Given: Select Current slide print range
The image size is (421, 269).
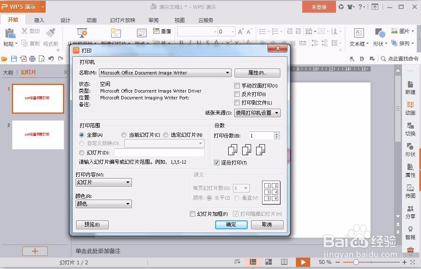Looking at the screenshot, I should click(124, 135).
